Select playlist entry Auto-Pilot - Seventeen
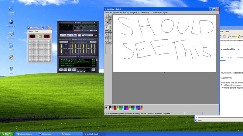This screenshot has width=243, height=136. click(x=77, y=64)
